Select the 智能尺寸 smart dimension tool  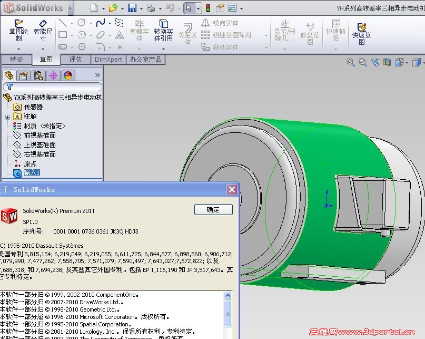point(43,30)
